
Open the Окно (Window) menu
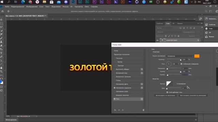coord(87,7)
